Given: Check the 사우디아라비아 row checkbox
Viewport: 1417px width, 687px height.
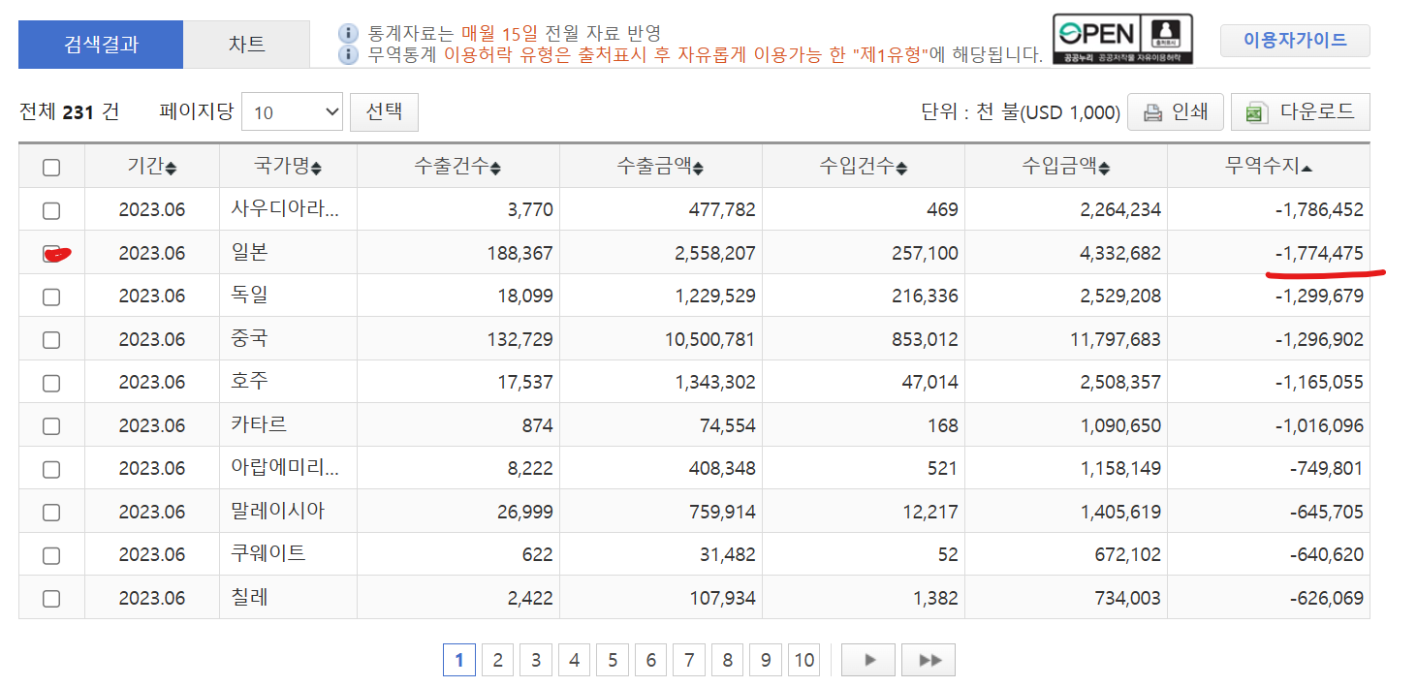Looking at the screenshot, I should pos(51,210).
